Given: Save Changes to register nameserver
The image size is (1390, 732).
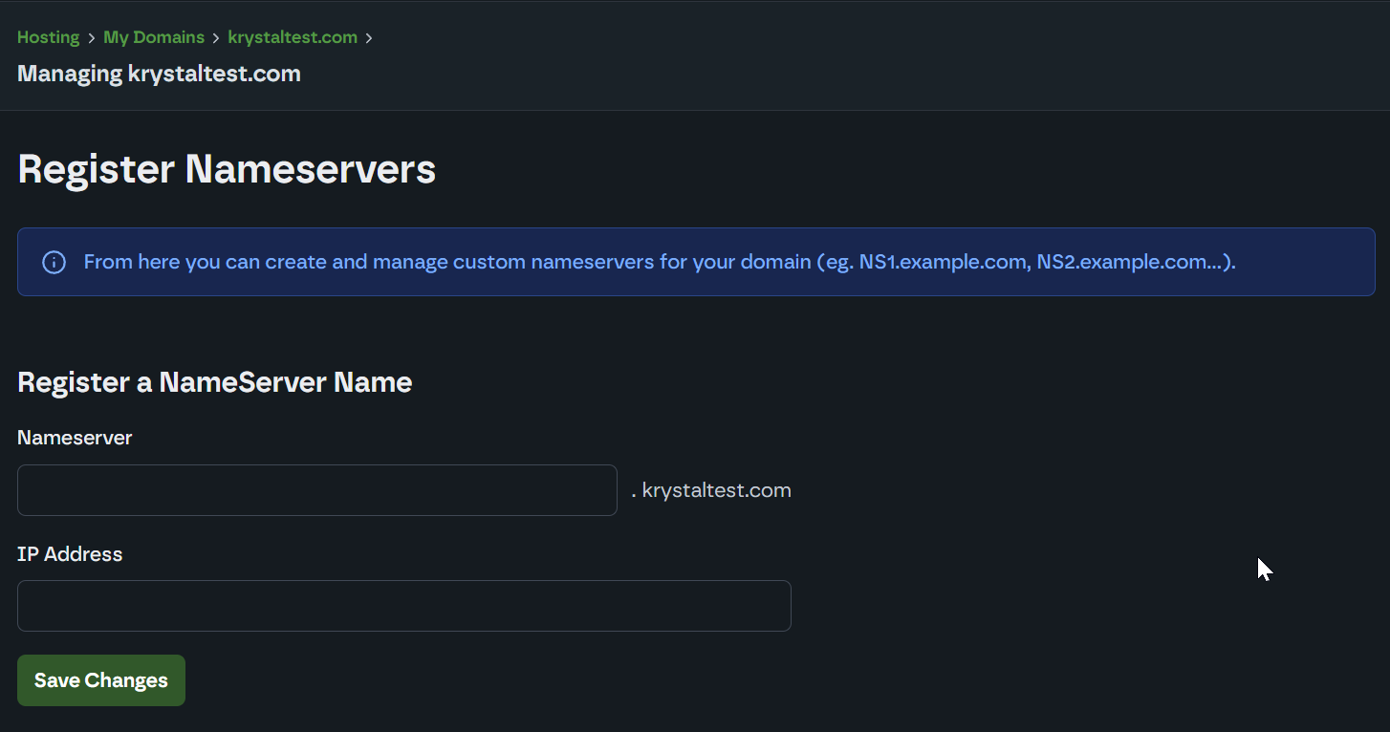Looking at the screenshot, I should pos(101,680).
